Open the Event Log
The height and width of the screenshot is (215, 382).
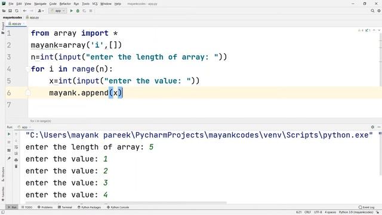(366, 207)
